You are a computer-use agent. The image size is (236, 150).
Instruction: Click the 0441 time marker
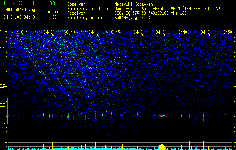coord(26,32)
